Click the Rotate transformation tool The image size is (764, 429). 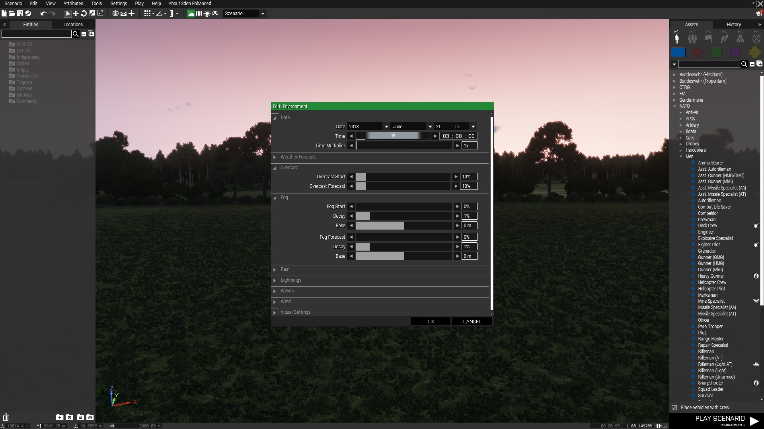[84, 13]
